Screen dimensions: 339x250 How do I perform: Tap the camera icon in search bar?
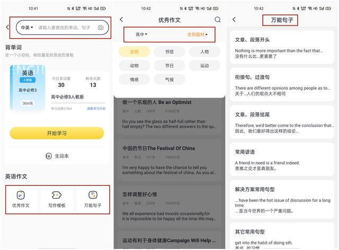click(x=101, y=28)
